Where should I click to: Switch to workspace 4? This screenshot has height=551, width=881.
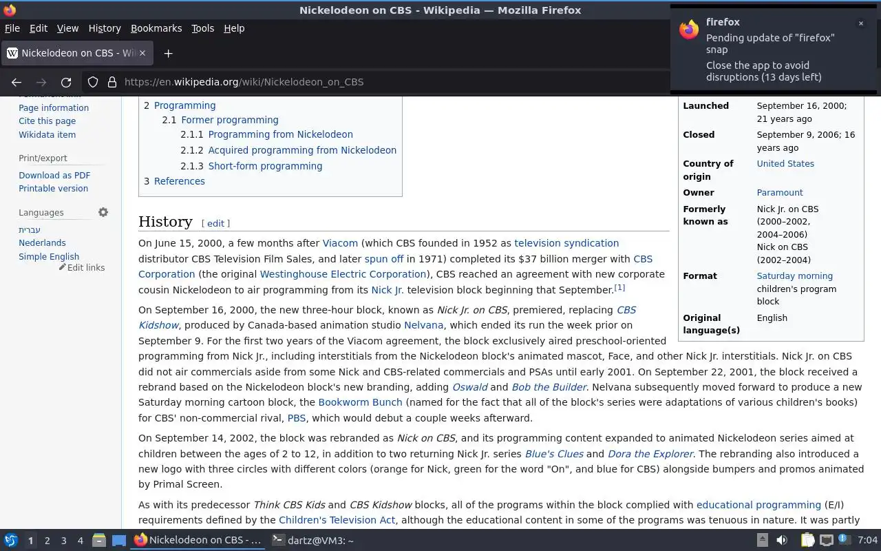coord(80,541)
